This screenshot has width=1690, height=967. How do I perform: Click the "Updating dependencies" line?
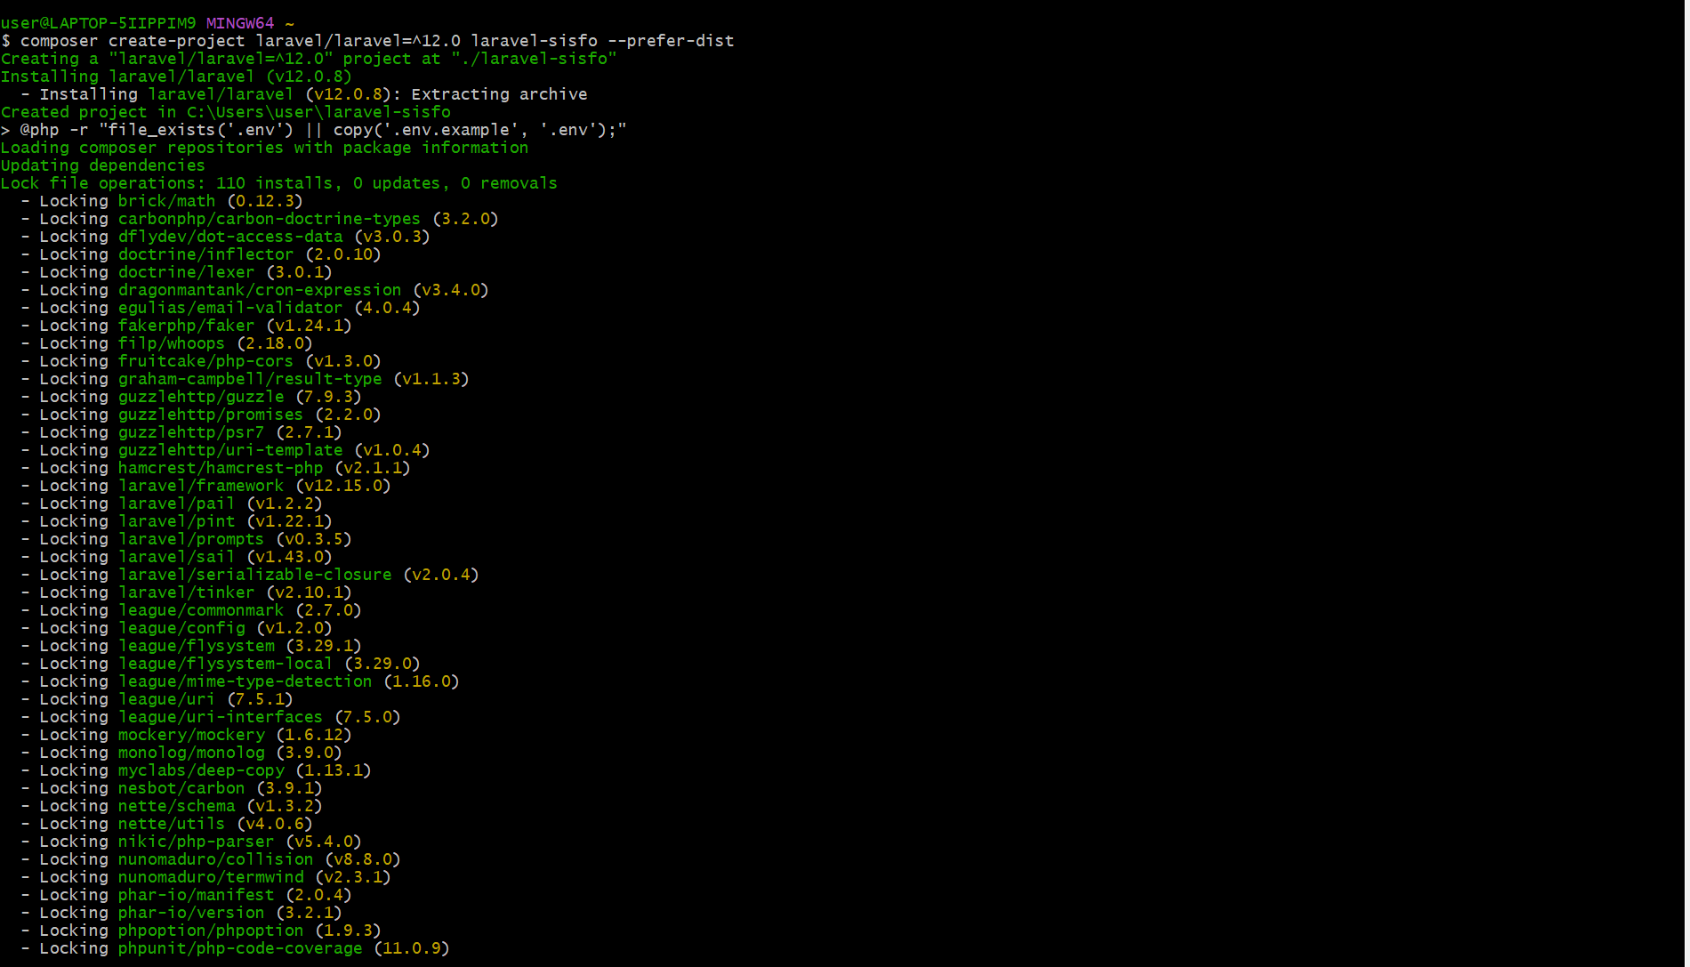click(x=102, y=165)
